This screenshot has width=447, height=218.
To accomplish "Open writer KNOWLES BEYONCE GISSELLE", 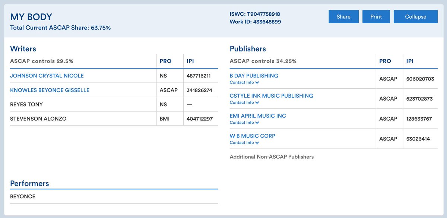I will tap(49, 90).
